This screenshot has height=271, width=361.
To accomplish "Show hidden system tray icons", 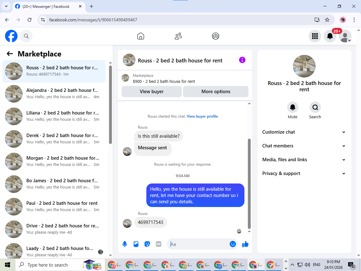I will pos(292,265).
